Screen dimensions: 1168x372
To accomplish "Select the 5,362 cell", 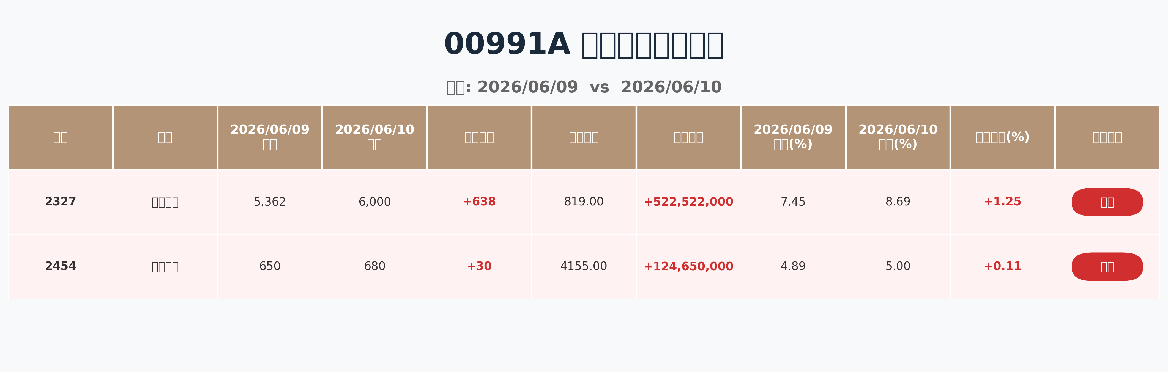I will 270,202.
